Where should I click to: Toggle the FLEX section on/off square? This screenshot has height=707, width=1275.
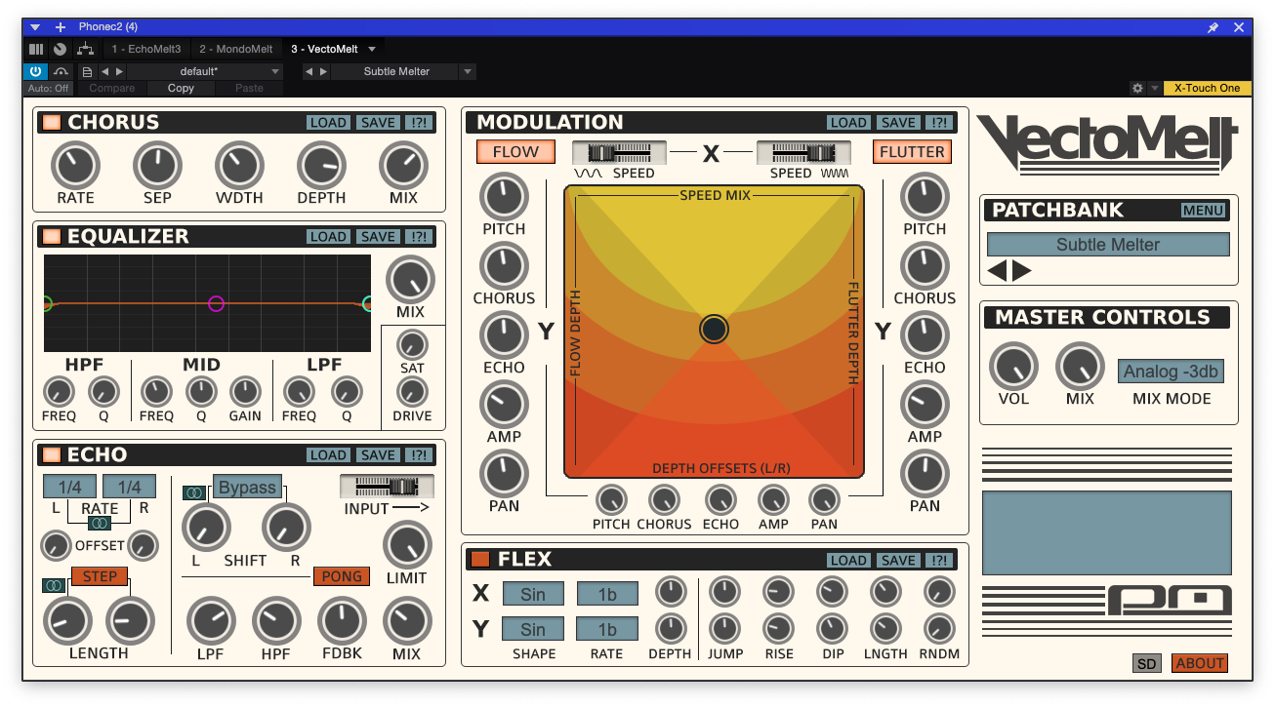coord(480,560)
